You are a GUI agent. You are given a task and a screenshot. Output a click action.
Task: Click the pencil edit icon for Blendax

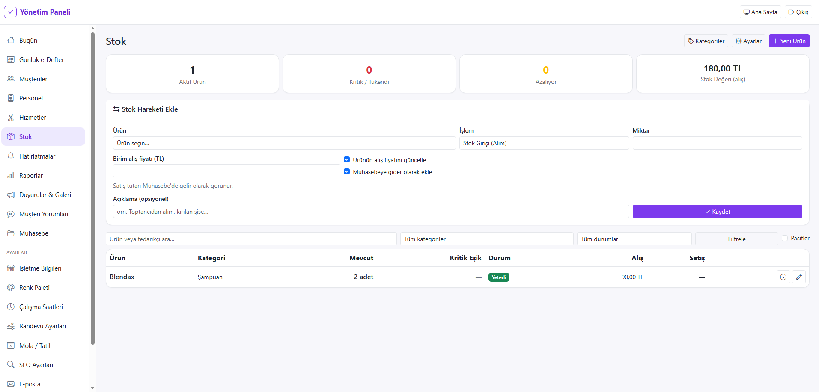(x=799, y=277)
